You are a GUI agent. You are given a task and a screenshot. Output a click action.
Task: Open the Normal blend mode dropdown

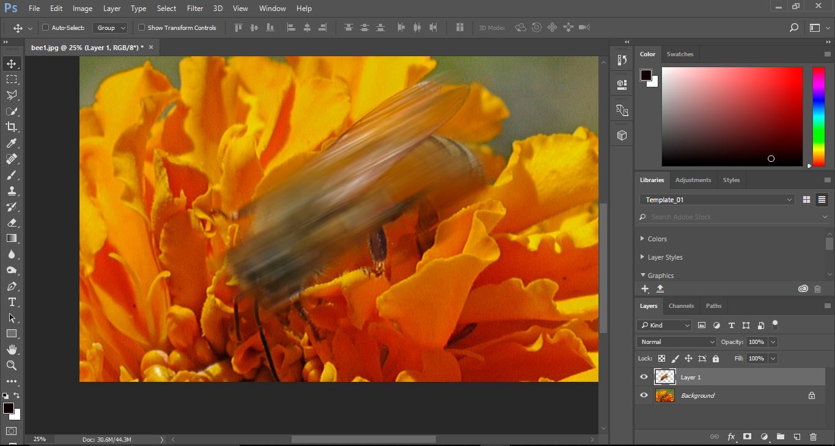[x=677, y=342]
